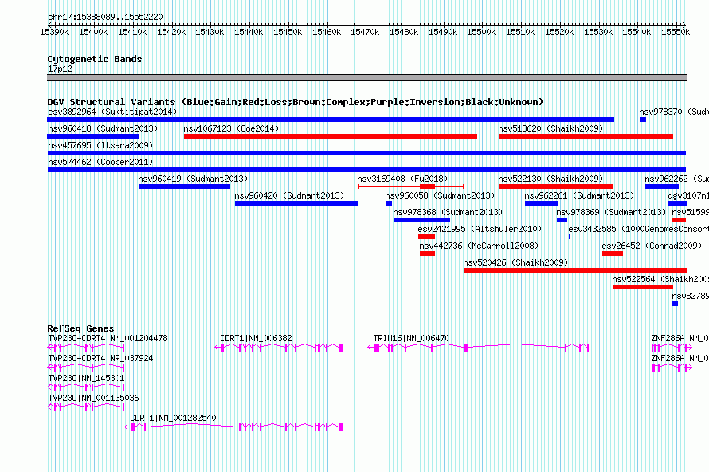The image size is (709, 472).
Task: Click the nsv442736 (McCarroll2008) label text
Action: (x=480, y=246)
